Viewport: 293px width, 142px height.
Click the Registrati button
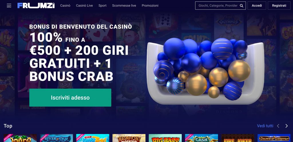[279, 6]
